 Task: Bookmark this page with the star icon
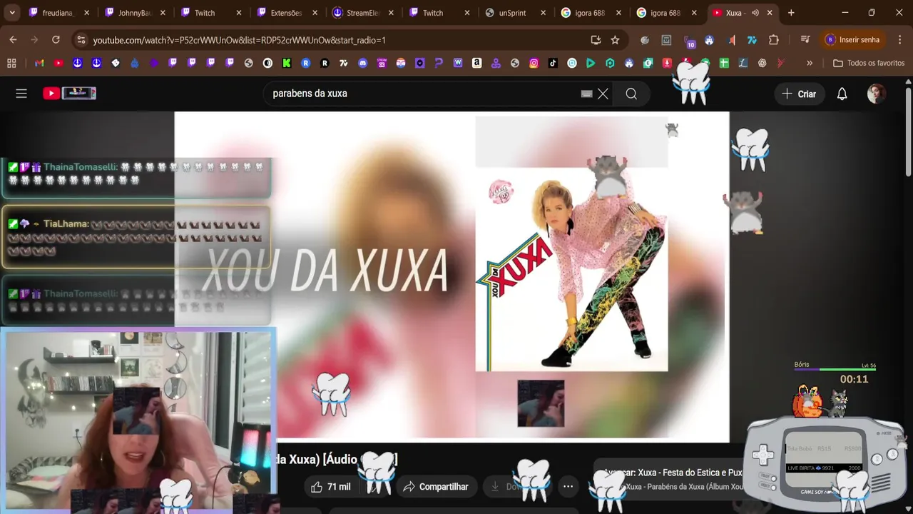[615, 40]
